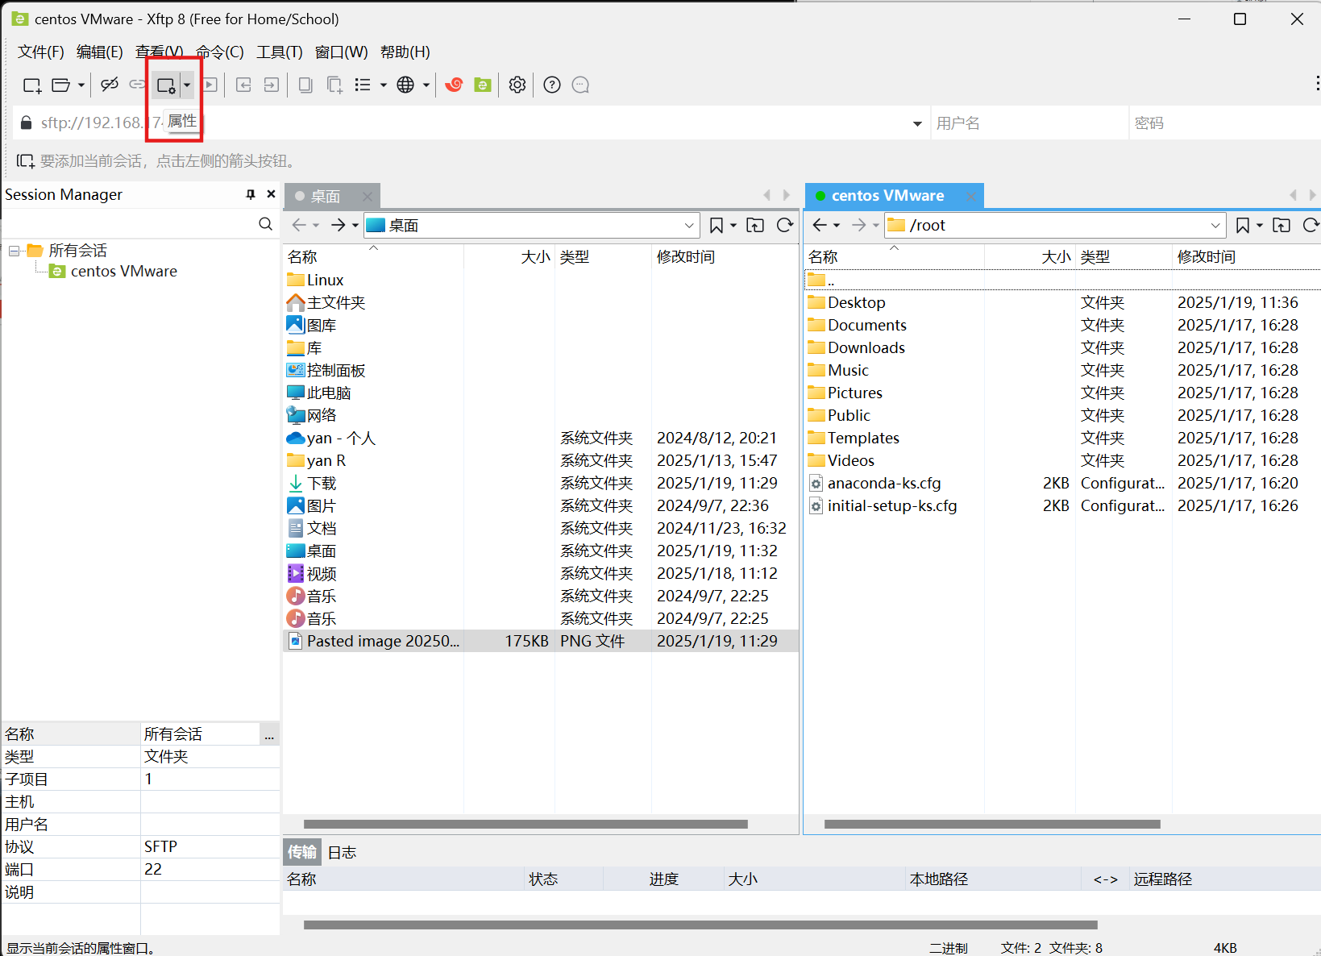
Task: Click the New Session toolbar icon
Action: tap(32, 85)
